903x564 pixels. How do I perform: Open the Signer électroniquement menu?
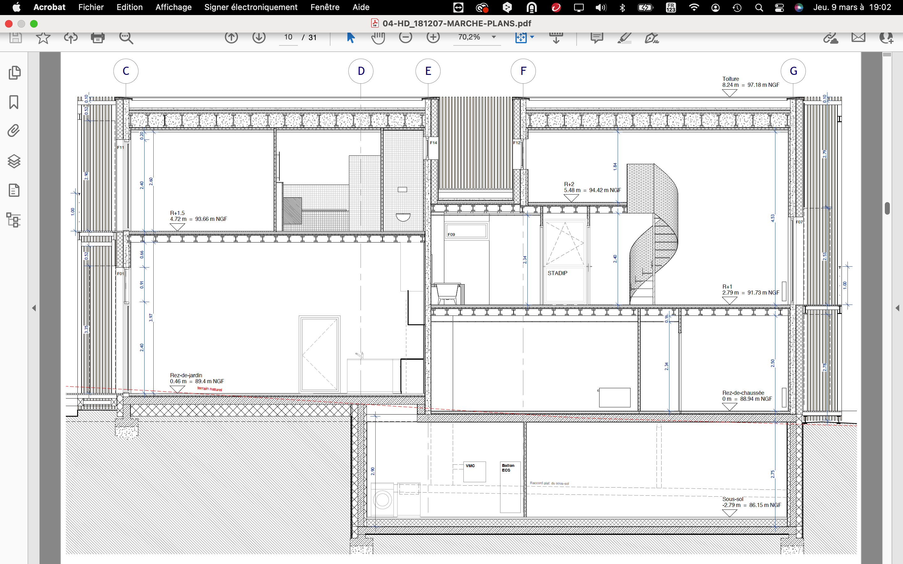click(x=251, y=7)
